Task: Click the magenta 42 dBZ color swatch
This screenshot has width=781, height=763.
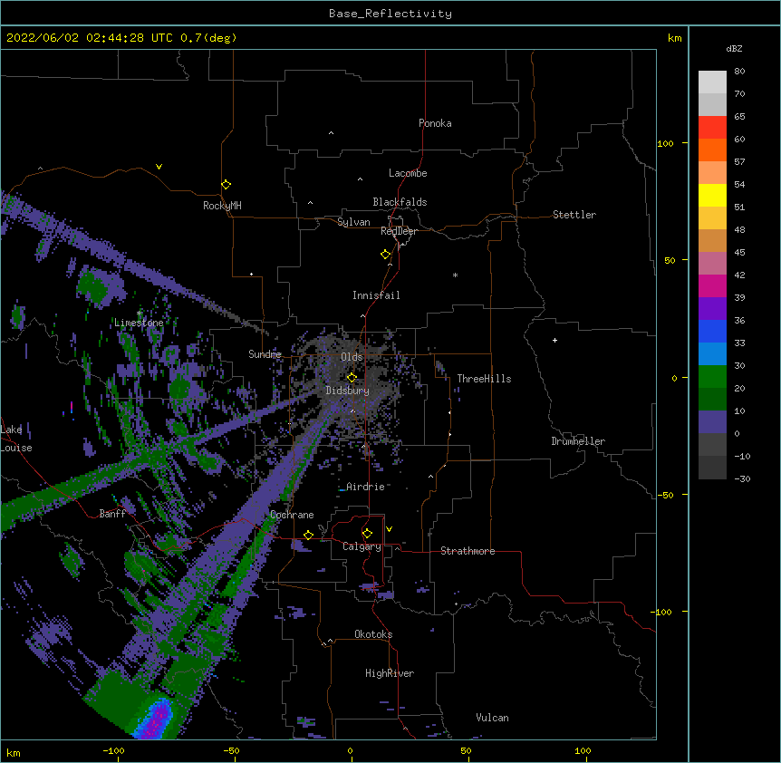Action: pyautogui.click(x=712, y=285)
